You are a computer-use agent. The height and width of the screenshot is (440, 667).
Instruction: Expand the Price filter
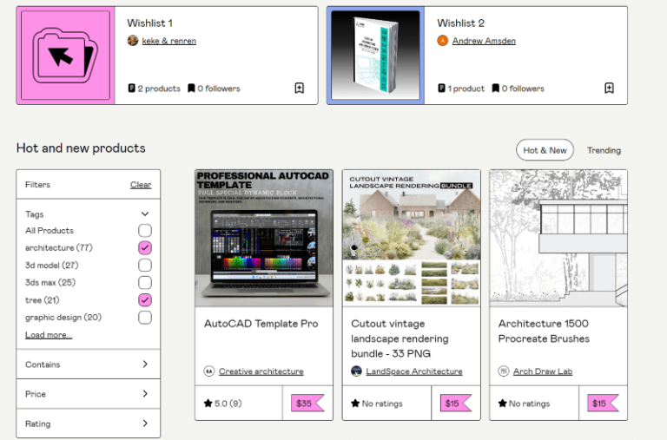89,394
